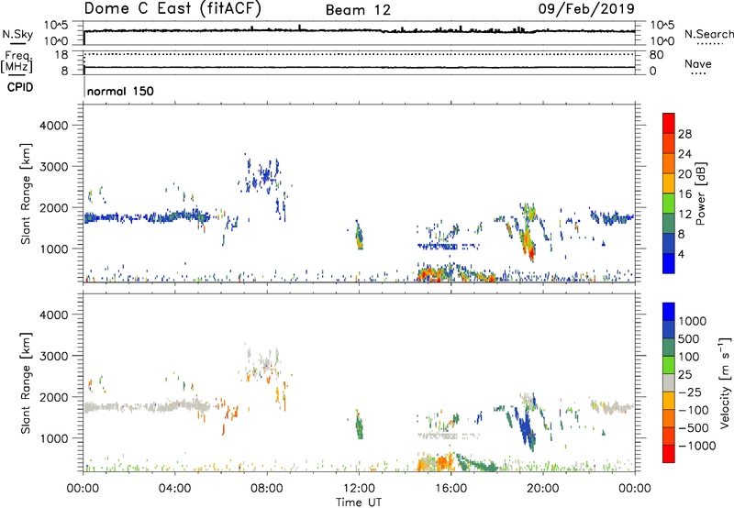Viewport: 734px width, 508px height.
Task: Click the red top segment of the Power color bar
Action: point(669,123)
